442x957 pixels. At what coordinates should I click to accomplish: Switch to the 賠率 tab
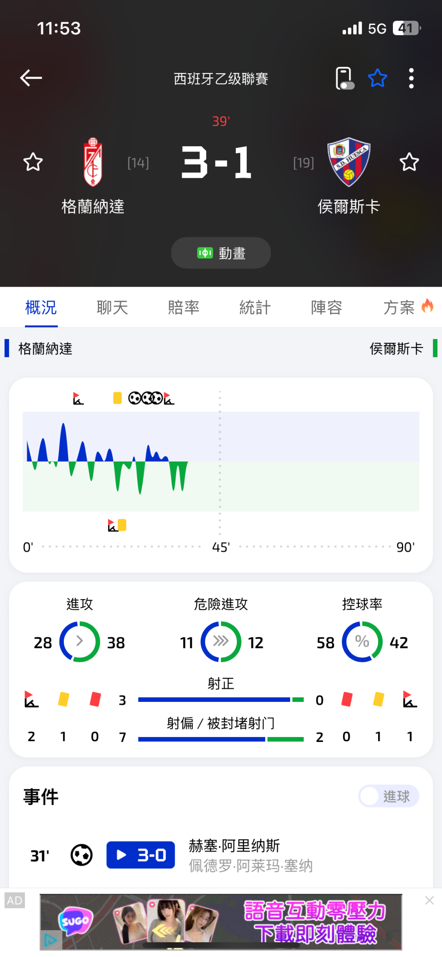pos(184,308)
